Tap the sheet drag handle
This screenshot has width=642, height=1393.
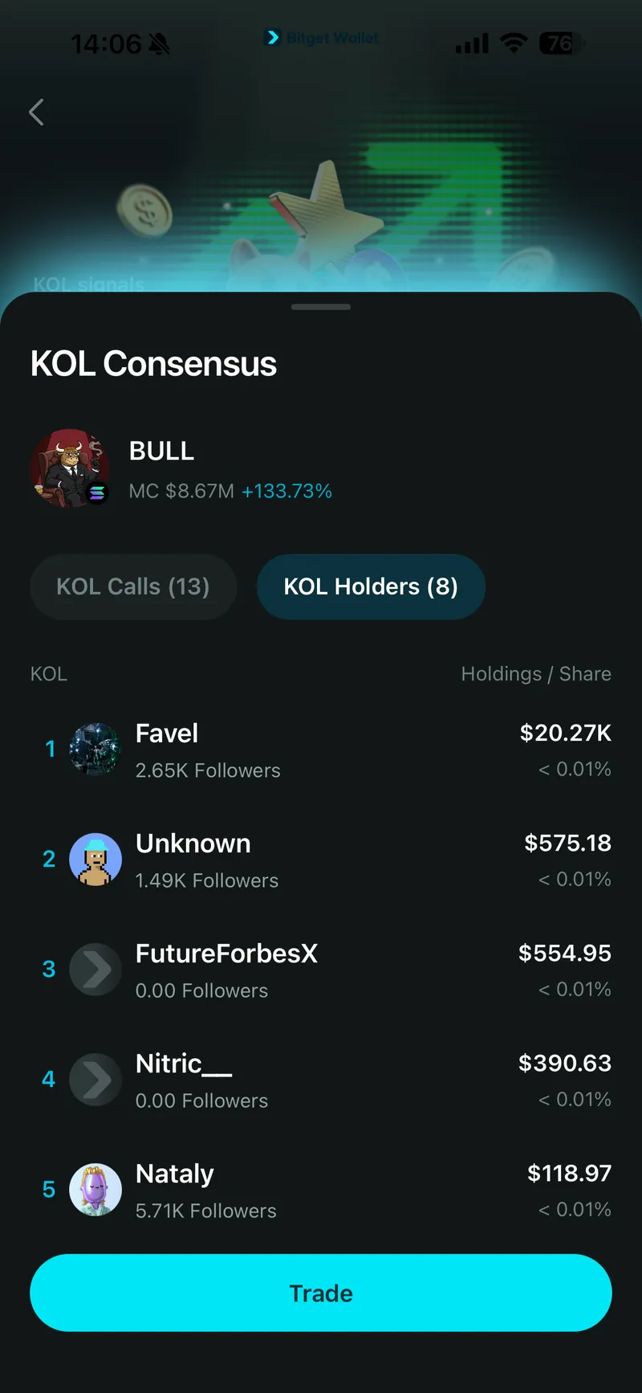(x=321, y=307)
